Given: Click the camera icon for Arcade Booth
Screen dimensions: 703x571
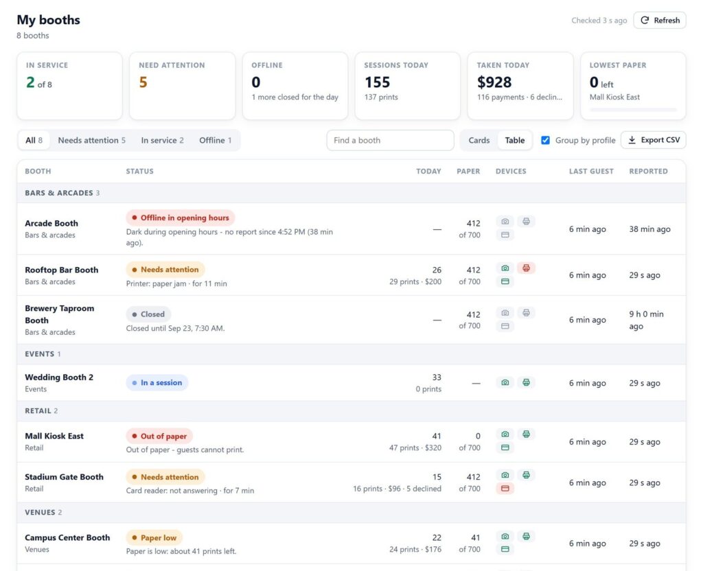Looking at the screenshot, I should (505, 222).
